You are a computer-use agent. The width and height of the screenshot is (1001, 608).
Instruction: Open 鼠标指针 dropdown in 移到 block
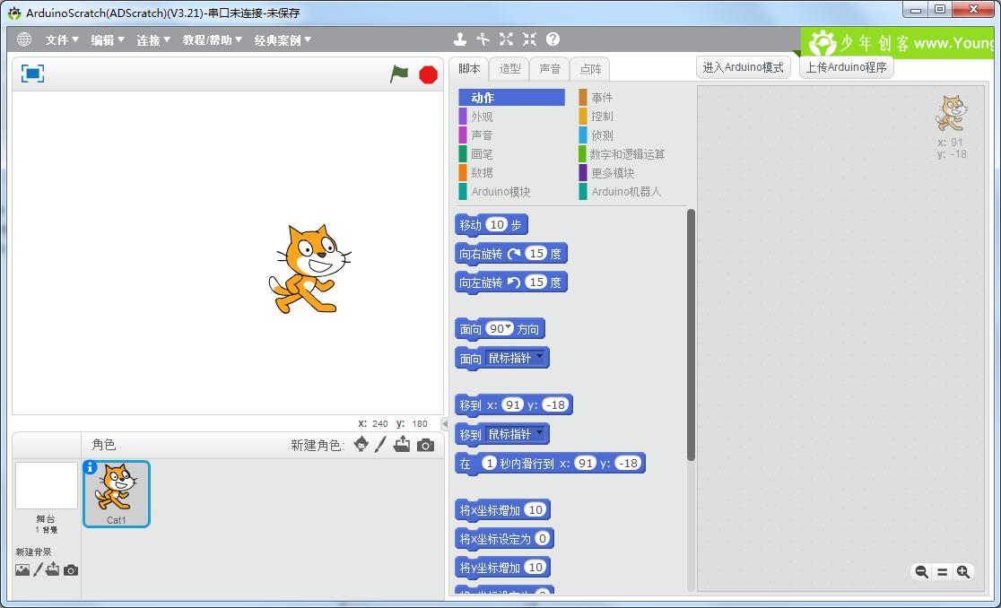click(x=539, y=432)
